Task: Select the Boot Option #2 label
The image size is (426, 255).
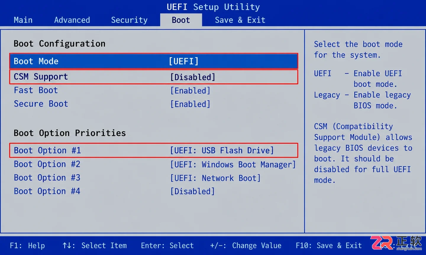Action: [x=47, y=164]
